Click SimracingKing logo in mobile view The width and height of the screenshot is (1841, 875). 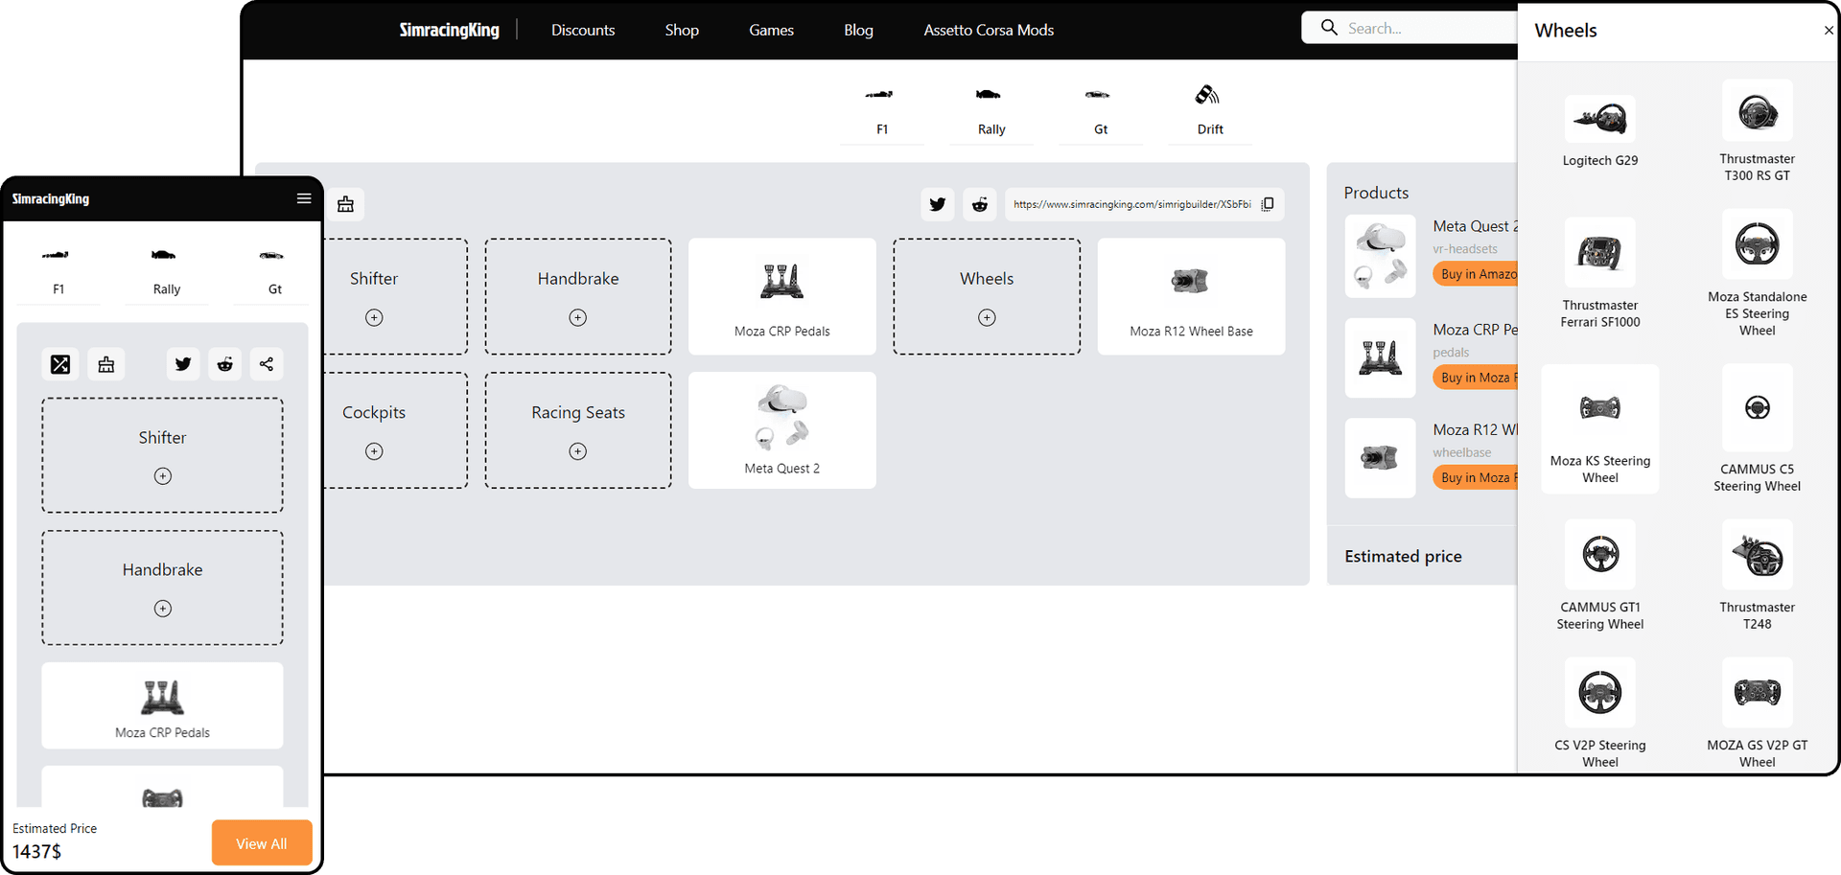pos(51,198)
